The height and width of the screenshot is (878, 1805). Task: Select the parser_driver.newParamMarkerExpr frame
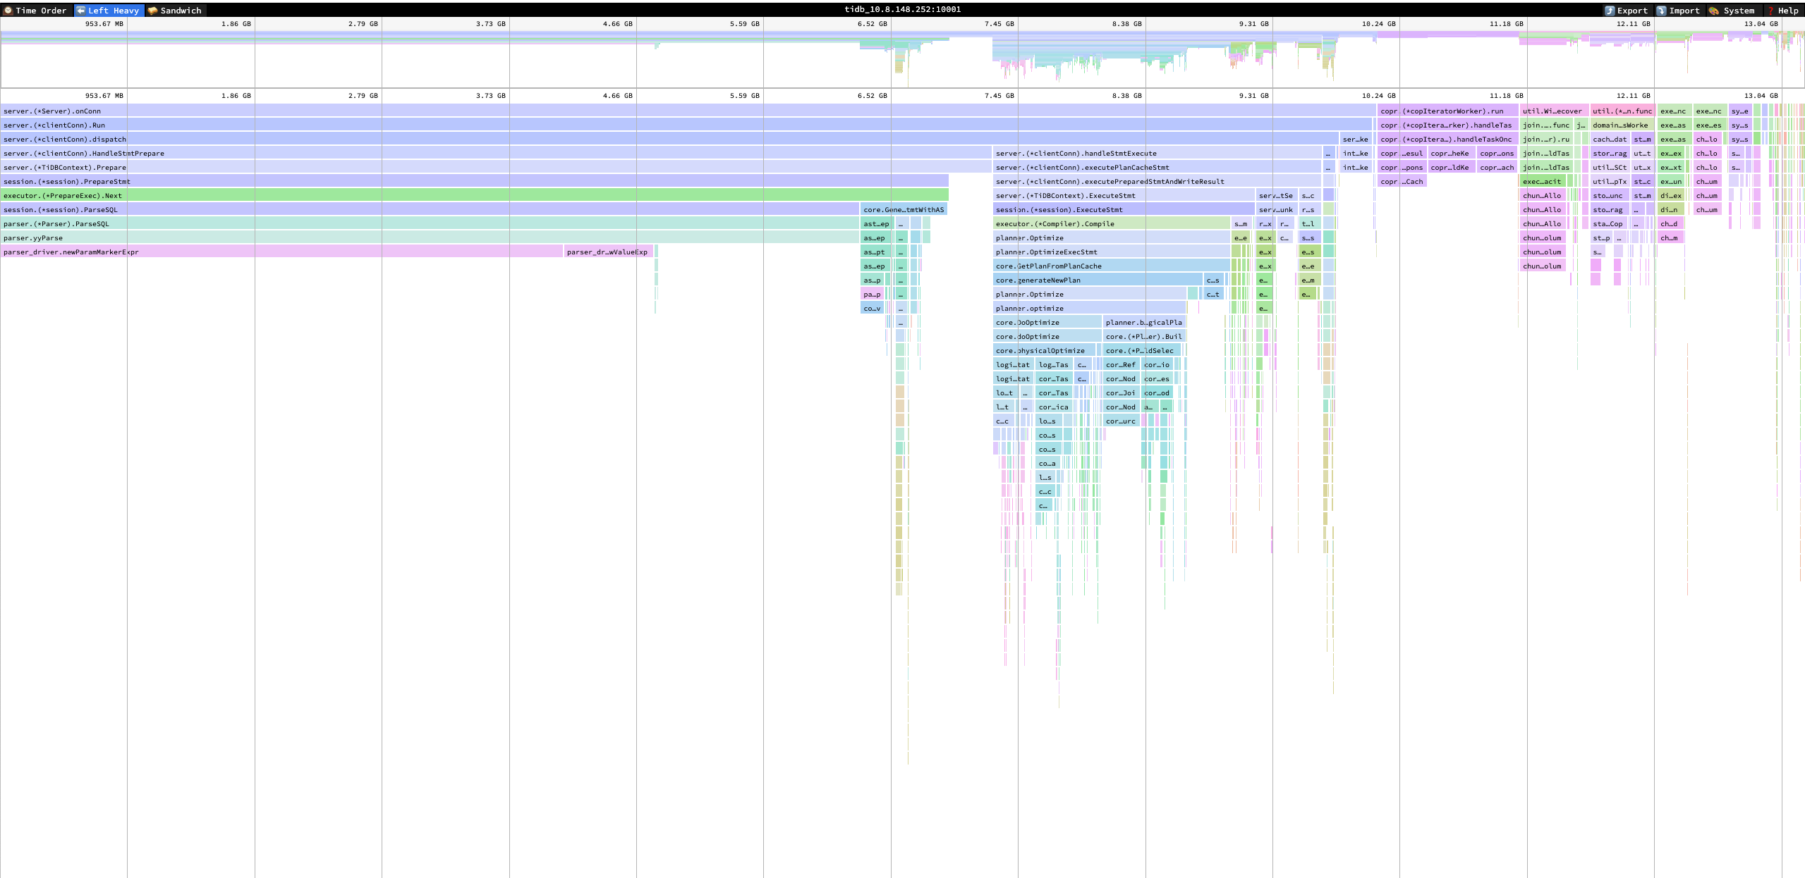coord(281,252)
